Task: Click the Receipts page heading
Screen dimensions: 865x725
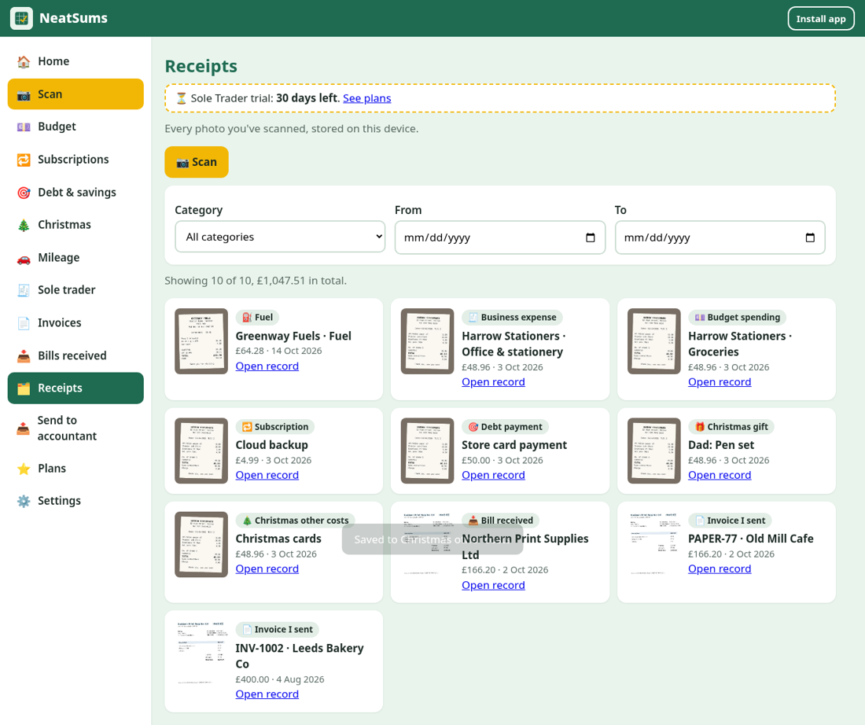Action: [201, 66]
